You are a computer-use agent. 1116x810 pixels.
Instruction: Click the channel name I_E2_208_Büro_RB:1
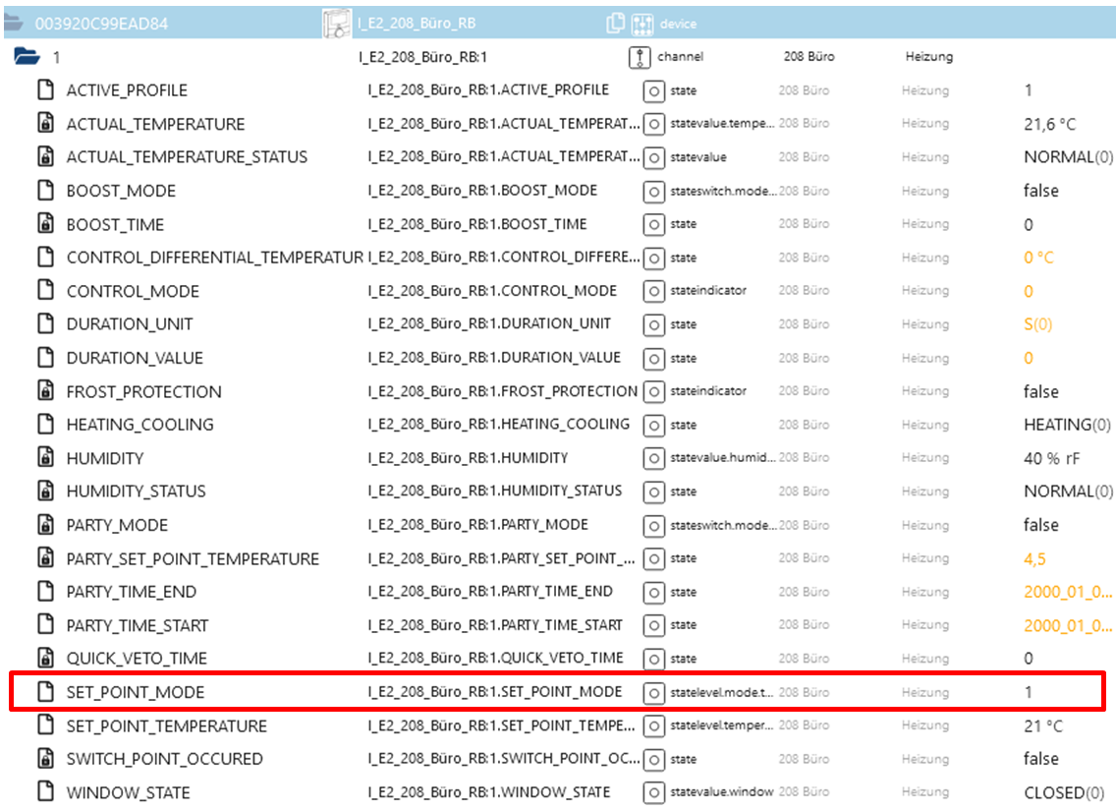click(x=422, y=57)
